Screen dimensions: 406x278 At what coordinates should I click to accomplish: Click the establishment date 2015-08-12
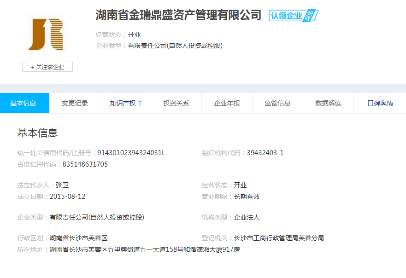[x=67, y=197]
